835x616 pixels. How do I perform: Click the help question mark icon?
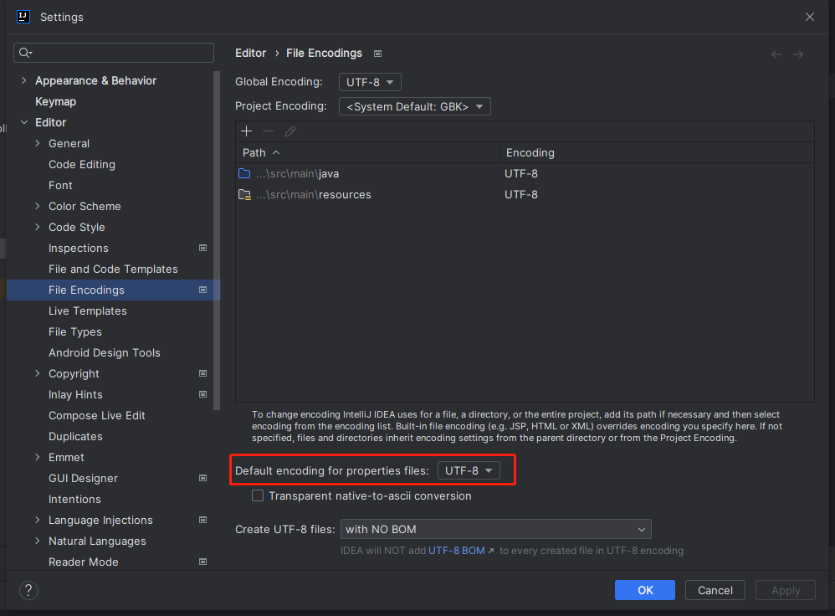pyautogui.click(x=28, y=590)
